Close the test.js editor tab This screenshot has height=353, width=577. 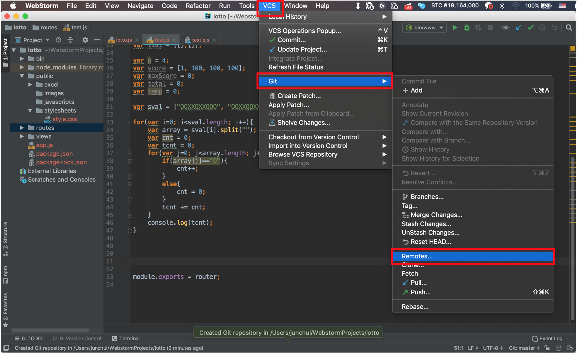point(174,40)
